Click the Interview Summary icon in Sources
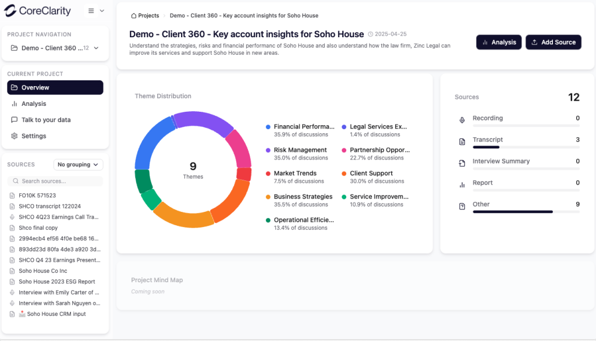The width and height of the screenshot is (596, 341). click(462, 163)
